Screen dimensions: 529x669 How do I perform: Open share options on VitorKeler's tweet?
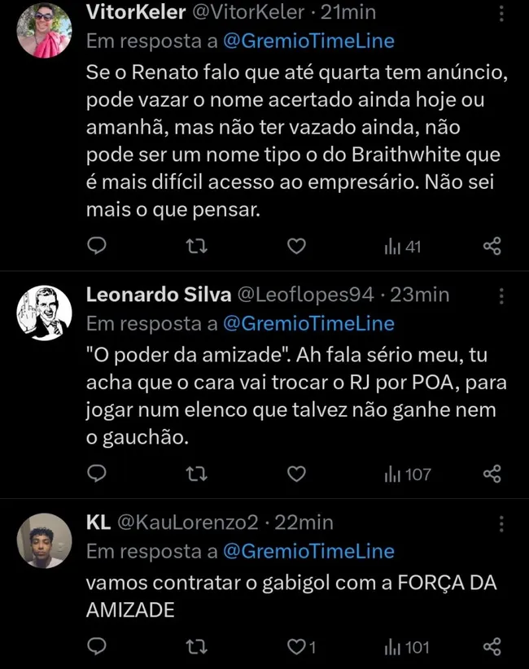coord(492,246)
